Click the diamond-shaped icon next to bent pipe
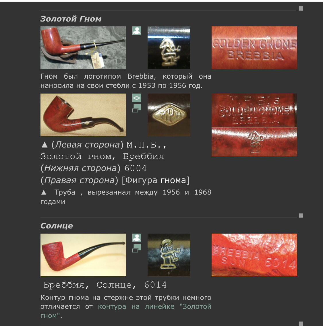323x326 pixels. pos(137,98)
